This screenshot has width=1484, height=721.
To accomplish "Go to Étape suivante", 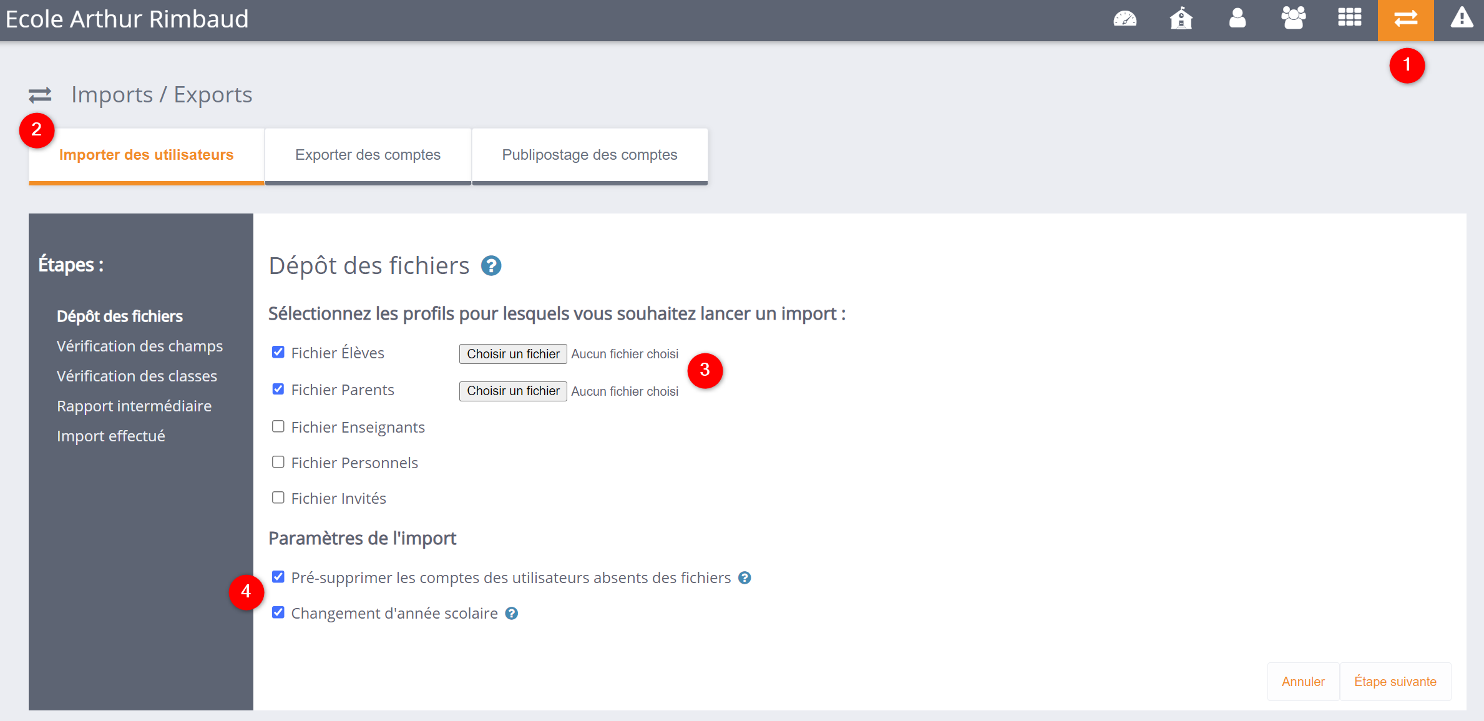I will click(1395, 682).
